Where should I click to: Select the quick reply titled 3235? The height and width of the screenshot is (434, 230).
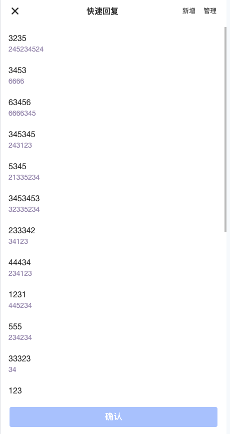click(x=113, y=44)
